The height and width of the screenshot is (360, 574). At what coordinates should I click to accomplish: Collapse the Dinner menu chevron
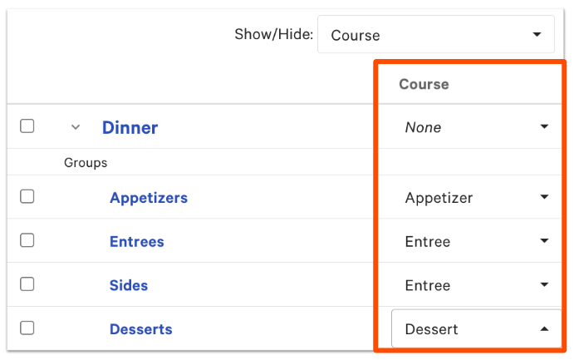coord(76,127)
